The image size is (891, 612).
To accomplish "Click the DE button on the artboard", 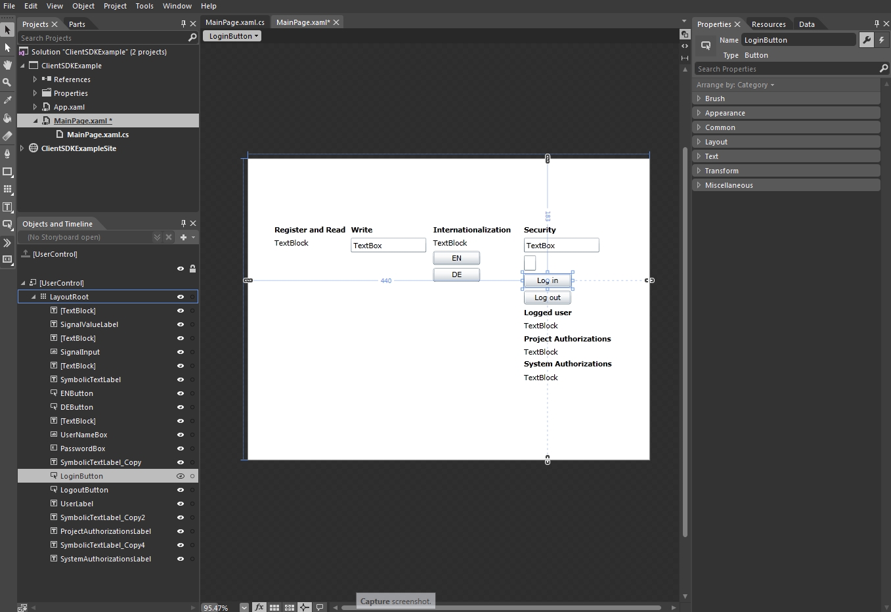I will pos(456,274).
